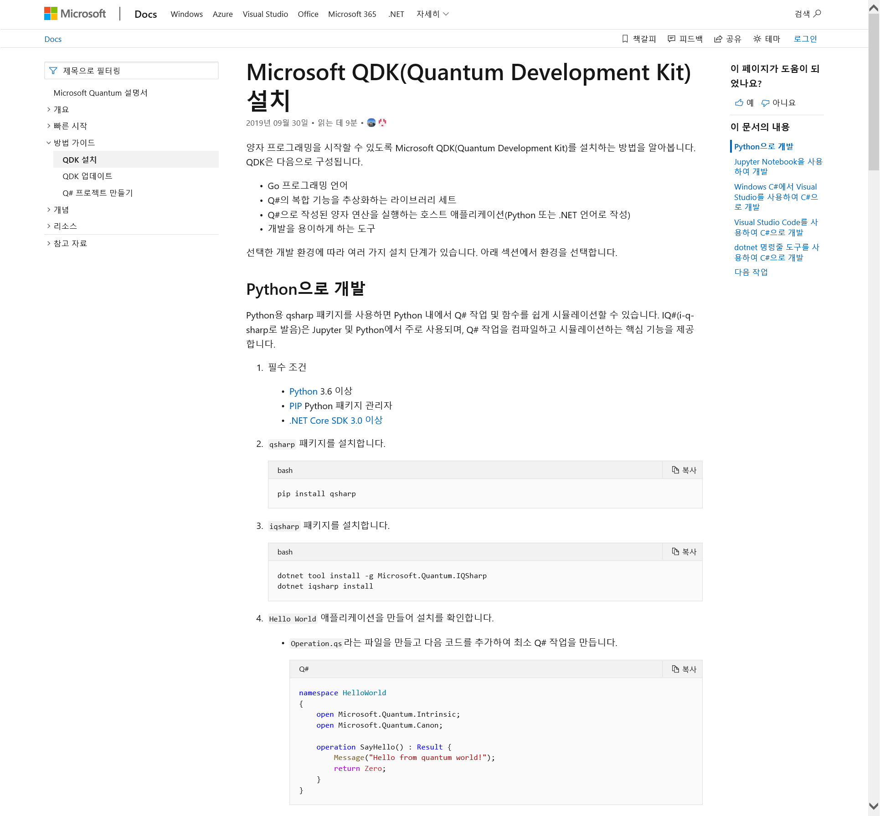
Task: Open the feedback (피드백) icon
Action: [x=671, y=39]
